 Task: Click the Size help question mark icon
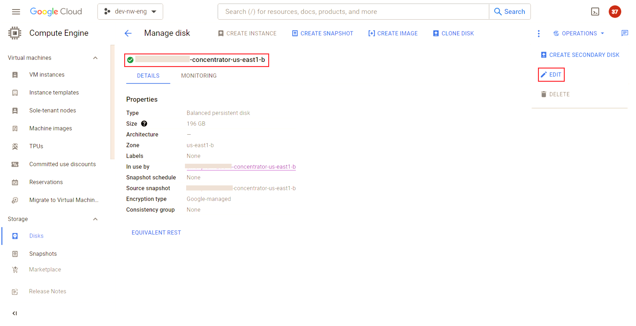pyautogui.click(x=144, y=124)
